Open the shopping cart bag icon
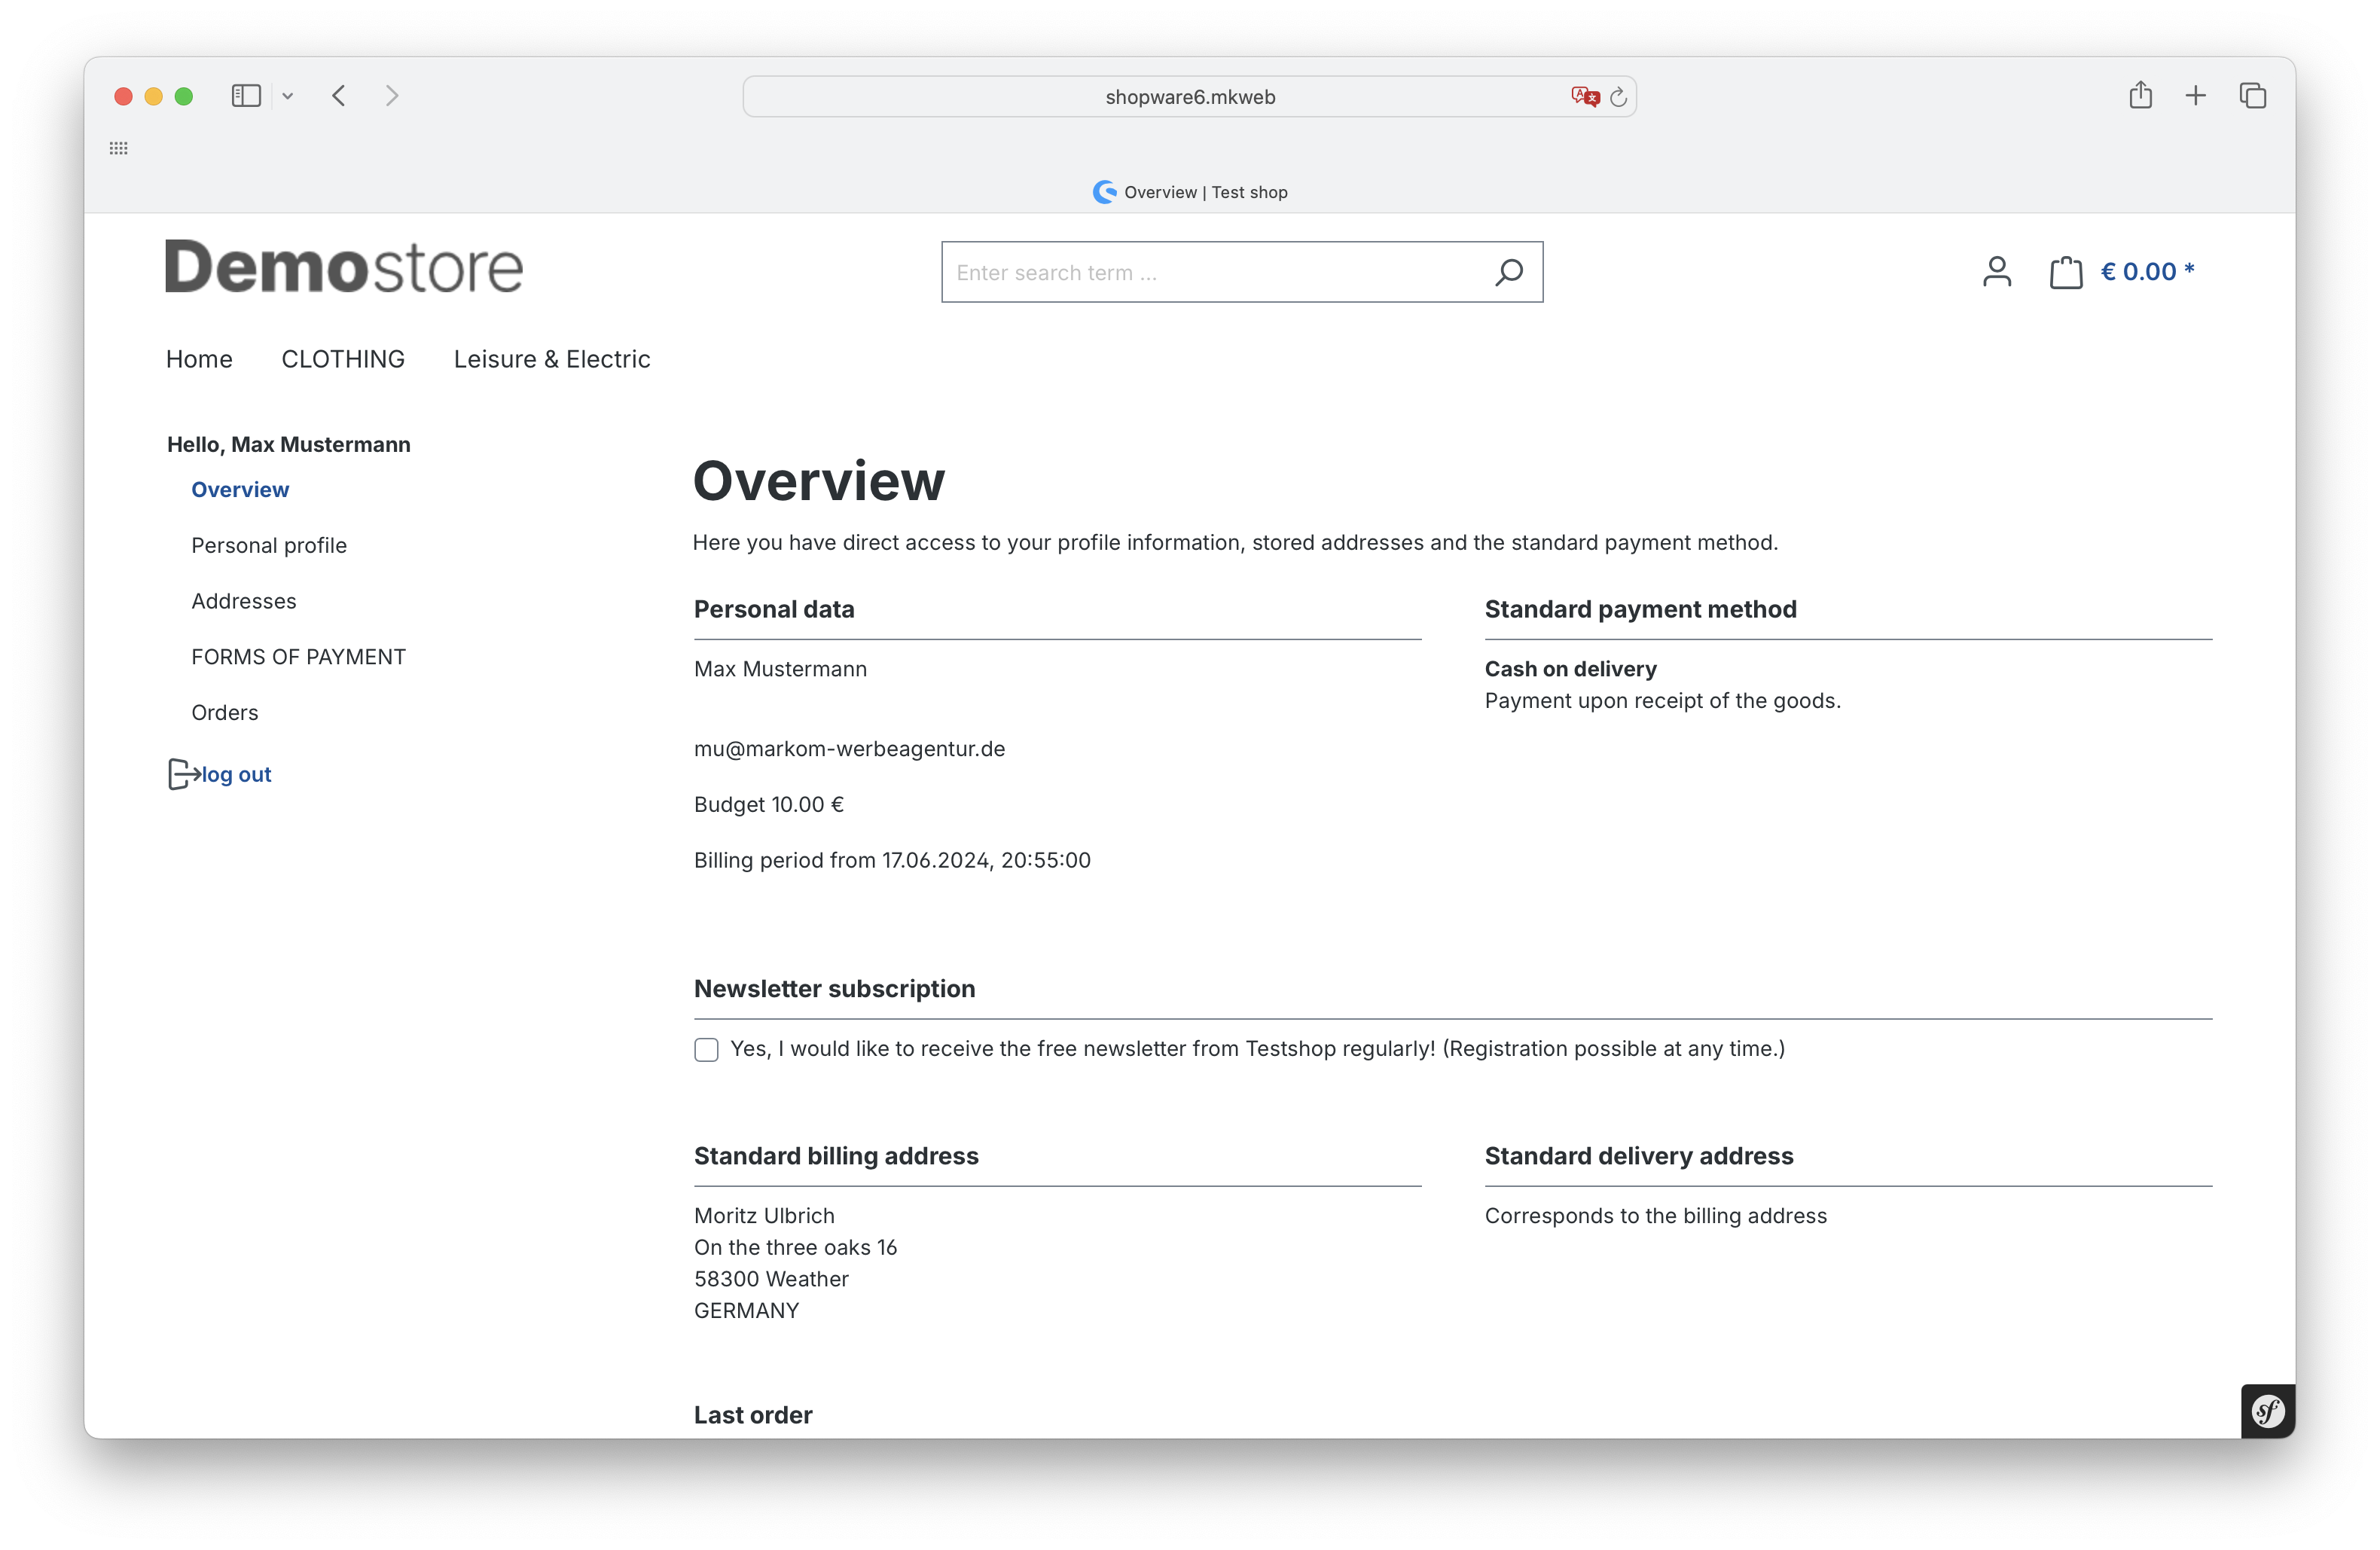 pos(2065,272)
